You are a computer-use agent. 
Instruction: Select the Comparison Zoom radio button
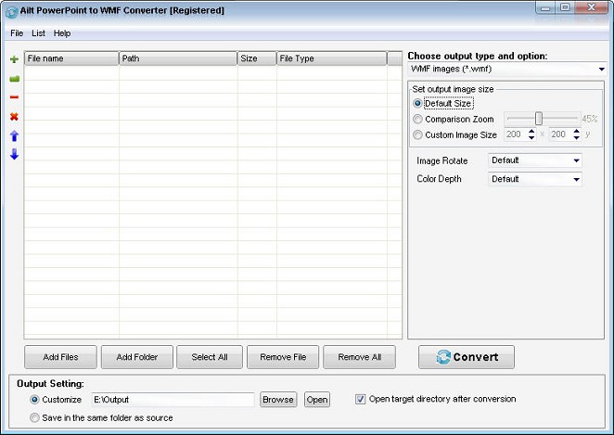(x=417, y=119)
